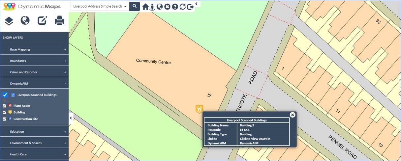Click the blue Construction Site legend icon
Image resolution: width=401 pixels, height=161 pixels.
(10, 119)
